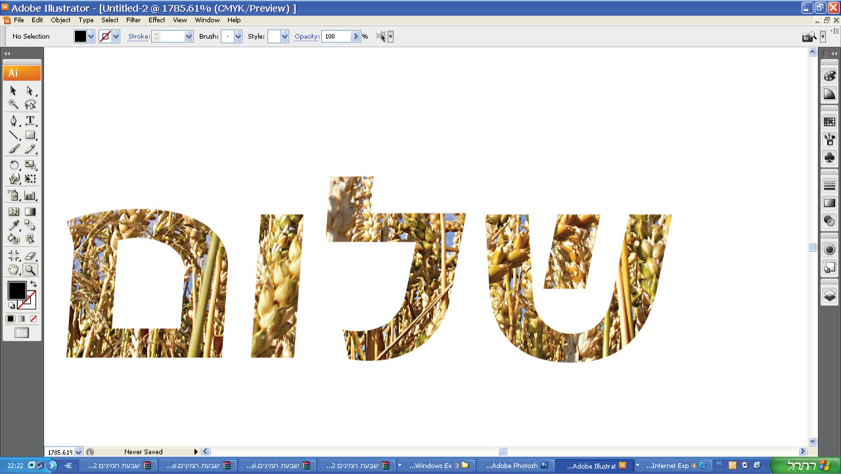Screen dimensions: 841x474
Task: Select the Rectangle tool
Action: [x=30, y=135]
